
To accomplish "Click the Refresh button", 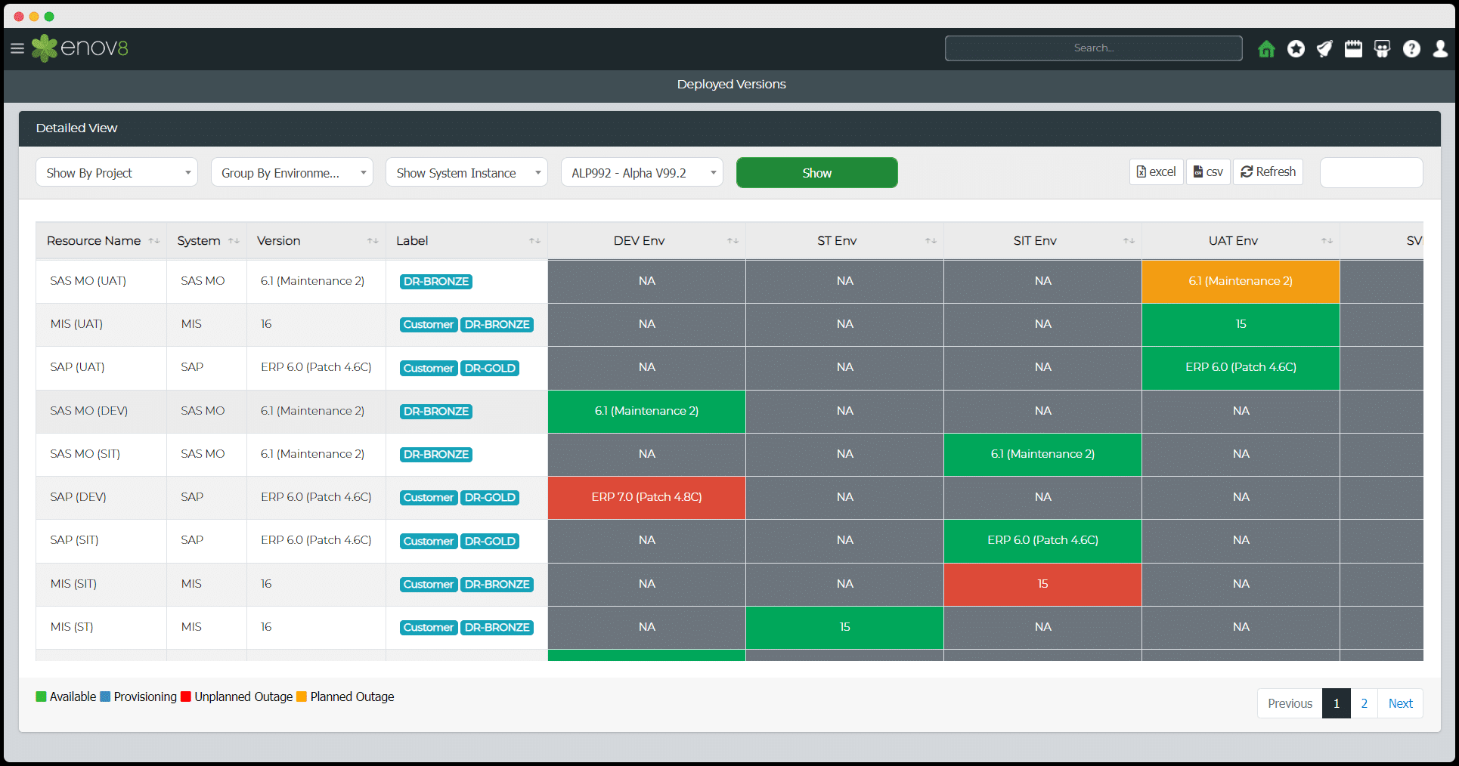I will pyautogui.click(x=1268, y=171).
